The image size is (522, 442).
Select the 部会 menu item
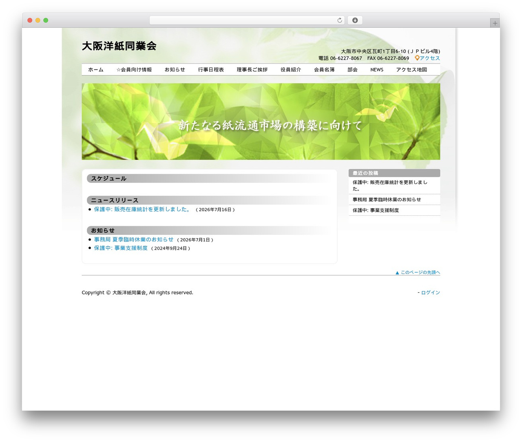(x=352, y=70)
